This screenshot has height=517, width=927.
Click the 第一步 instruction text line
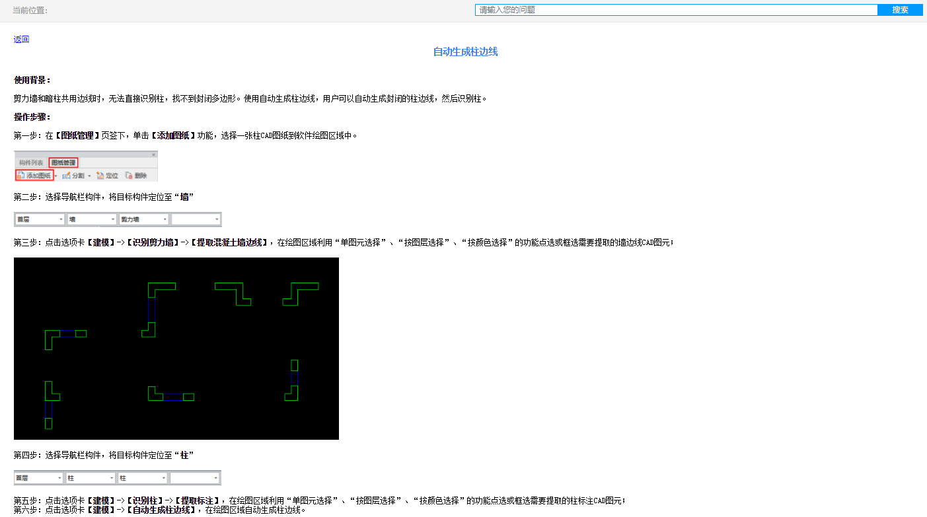[186, 135]
